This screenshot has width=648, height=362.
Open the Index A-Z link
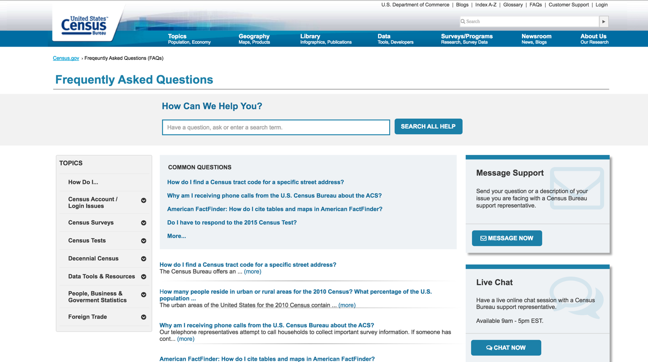click(486, 5)
